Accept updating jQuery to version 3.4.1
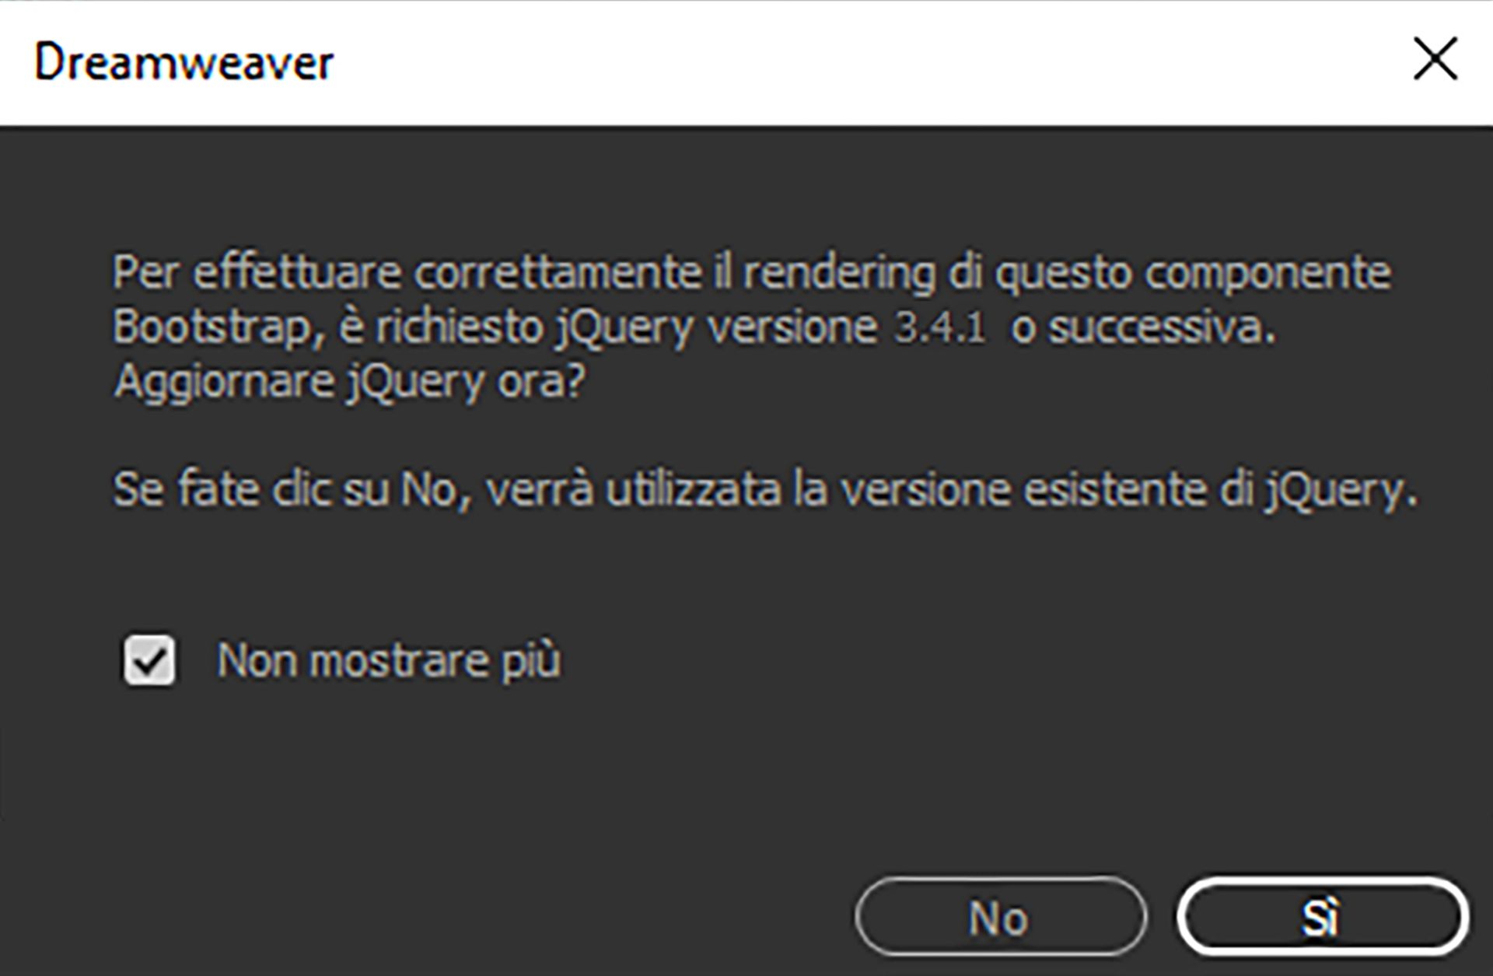This screenshot has width=1493, height=976. click(x=1322, y=918)
